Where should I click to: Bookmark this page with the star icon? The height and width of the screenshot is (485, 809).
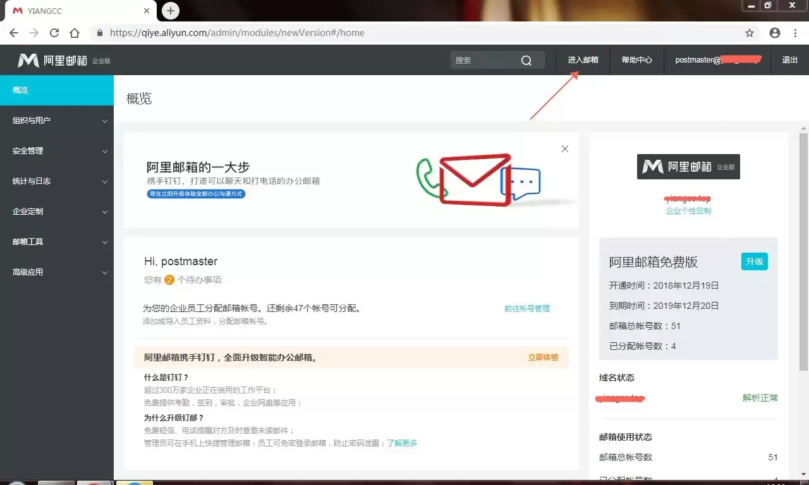tap(750, 33)
